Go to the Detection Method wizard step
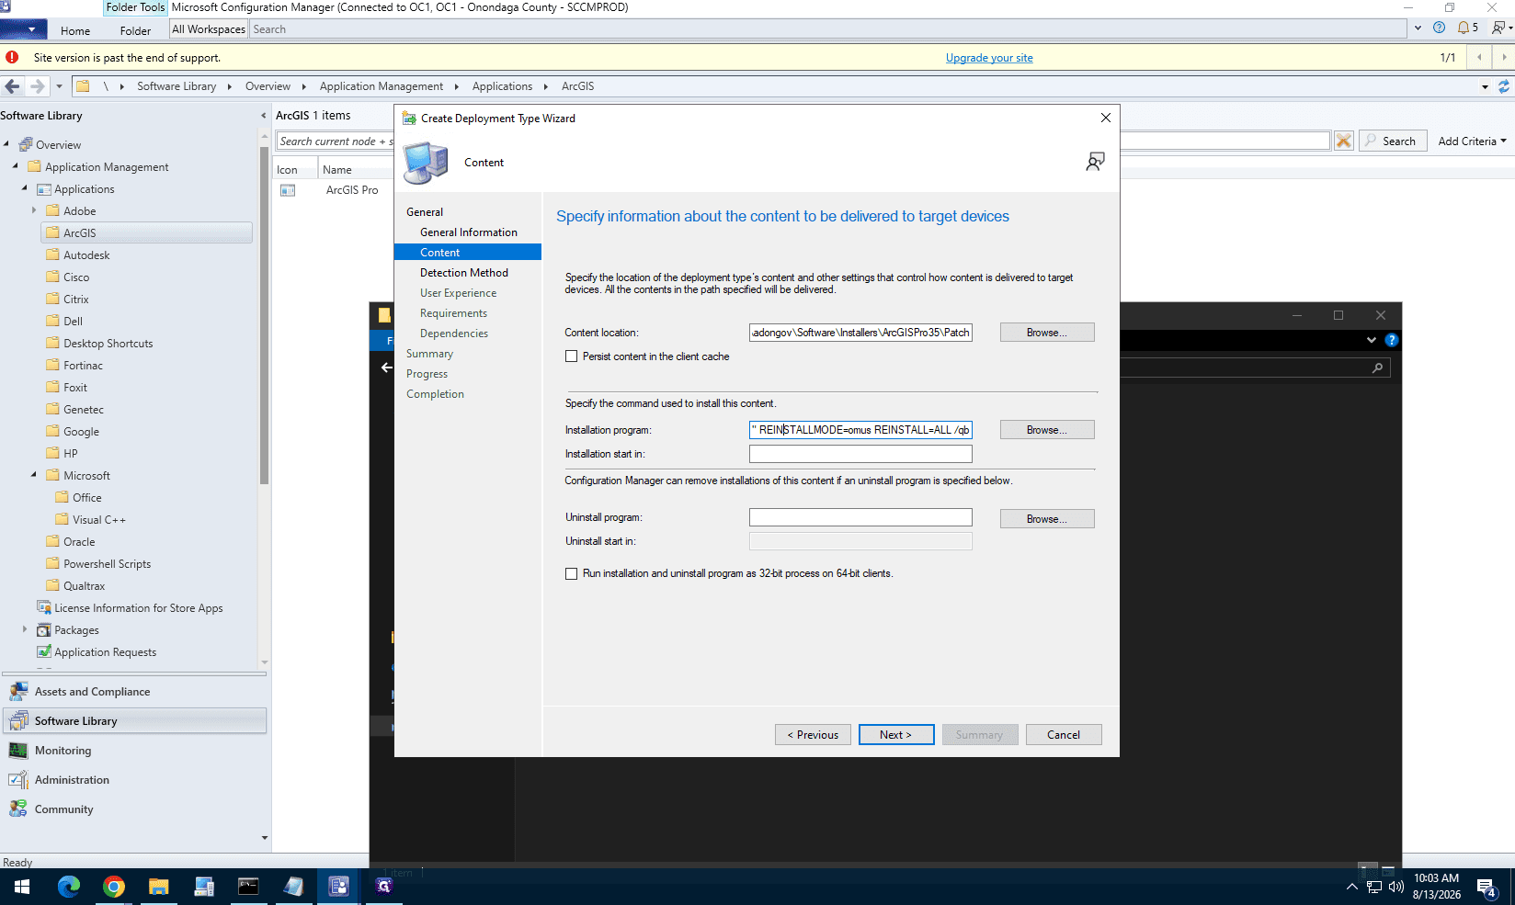This screenshot has width=1515, height=905. coord(464,273)
